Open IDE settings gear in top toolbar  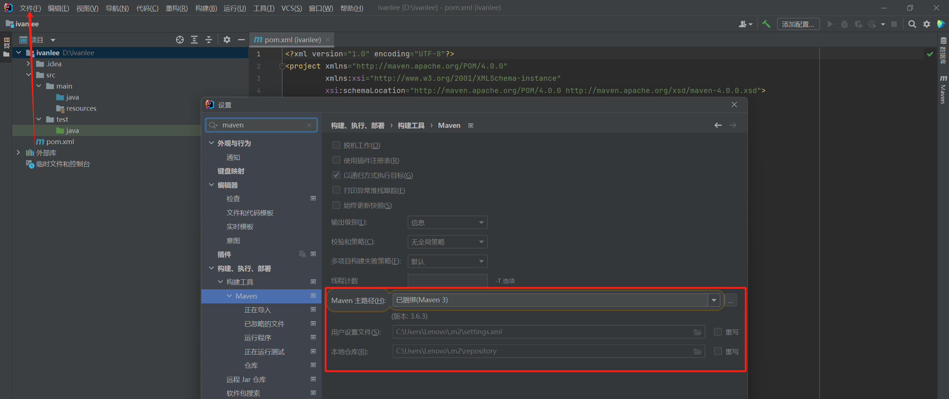(x=927, y=24)
